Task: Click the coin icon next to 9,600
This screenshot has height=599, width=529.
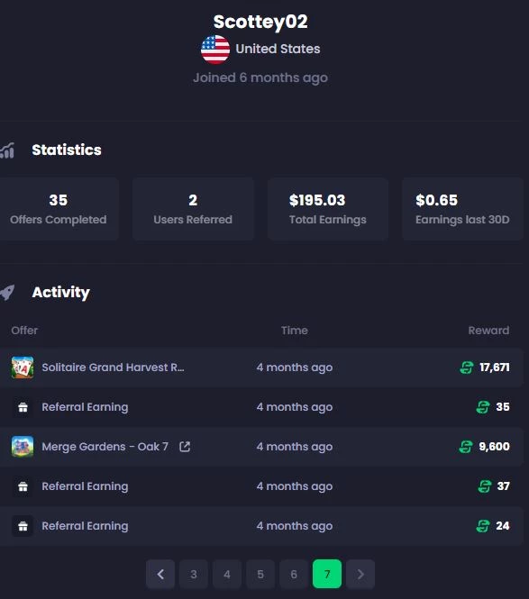Action: (x=466, y=447)
